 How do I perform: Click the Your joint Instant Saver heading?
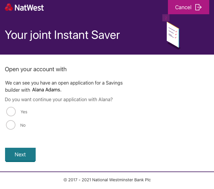[62, 35]
